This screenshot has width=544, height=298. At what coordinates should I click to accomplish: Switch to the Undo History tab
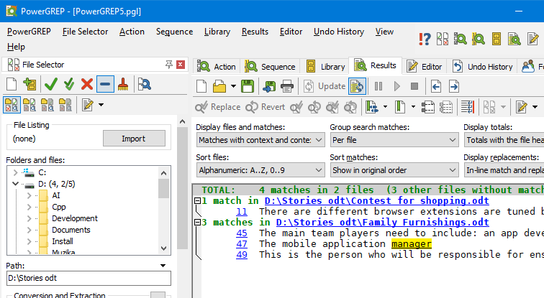tap(483, 66)
